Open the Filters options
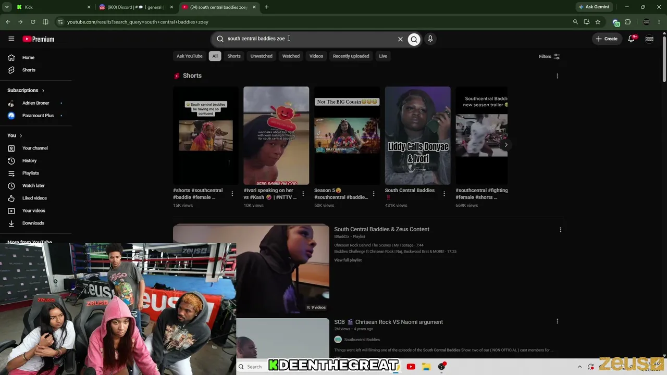Viewport: 667px width, 375px height. pos(549,56)
